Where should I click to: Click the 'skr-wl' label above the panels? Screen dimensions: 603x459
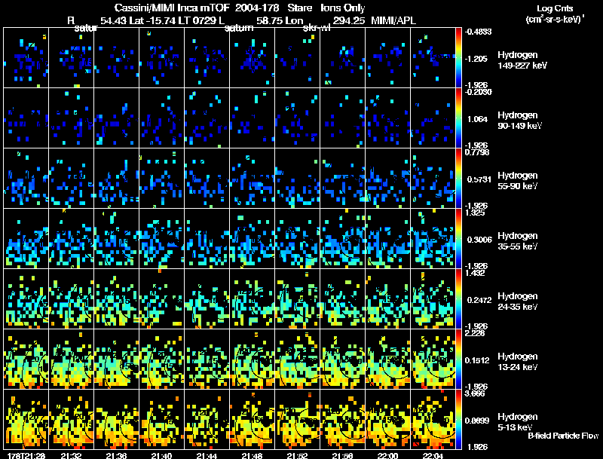pos(317,28)
